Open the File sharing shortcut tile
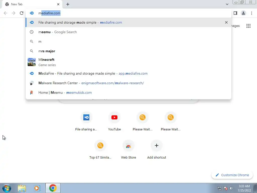This screenshot has width=257, height=193. 86,121
